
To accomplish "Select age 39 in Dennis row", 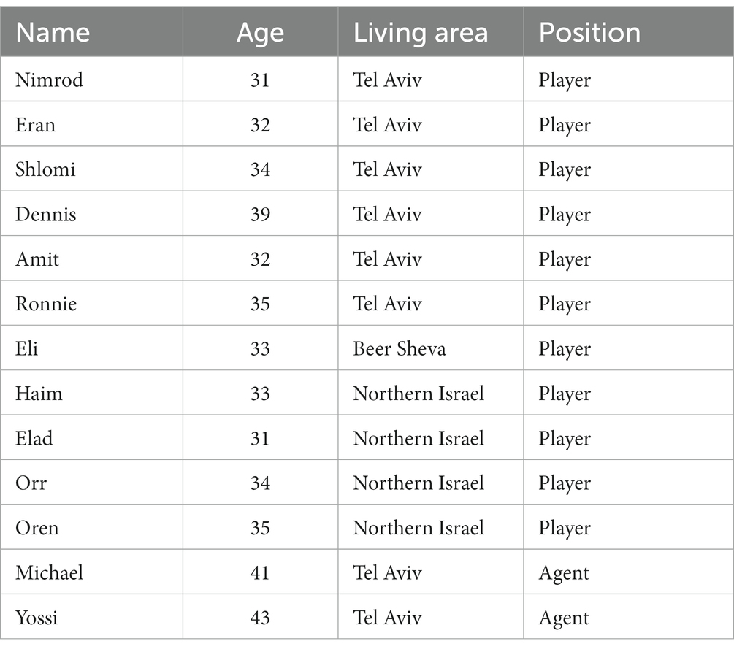I will pos(260,215).
